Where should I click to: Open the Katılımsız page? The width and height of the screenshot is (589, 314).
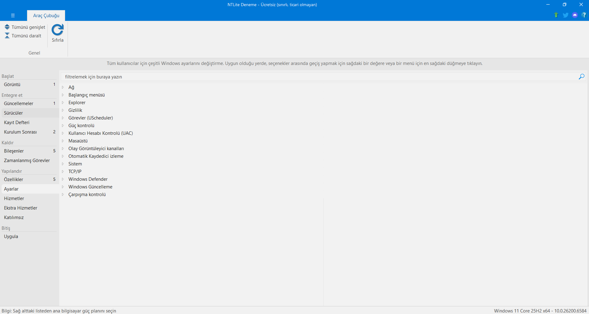30,218
